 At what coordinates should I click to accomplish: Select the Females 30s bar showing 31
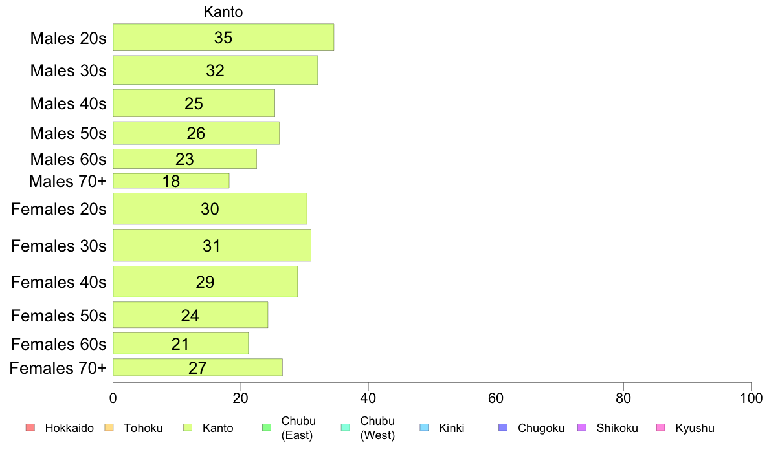pyautogui.click(x=212, y=246)
